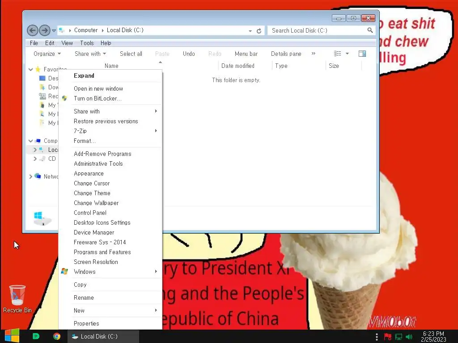Choose Open in new window
Viewport: 458px width, 343px height.
click(x=110, y=88)
